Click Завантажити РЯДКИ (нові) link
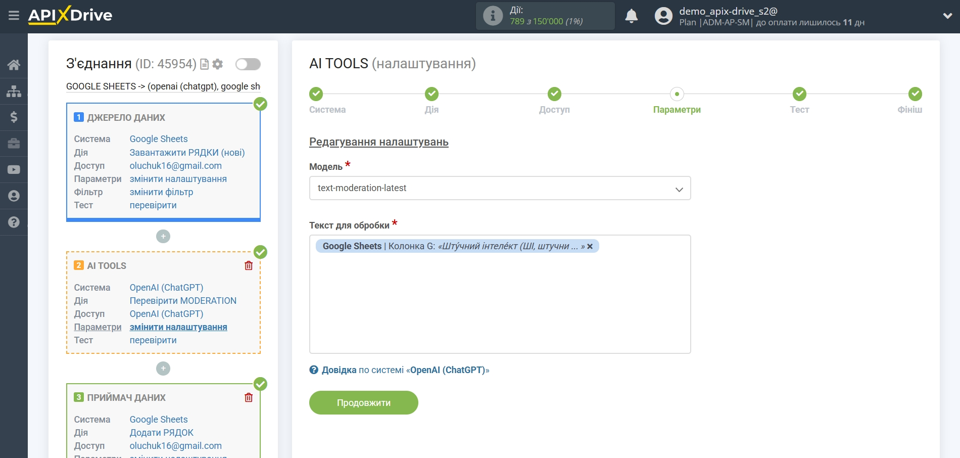 (x=187, y=153)
